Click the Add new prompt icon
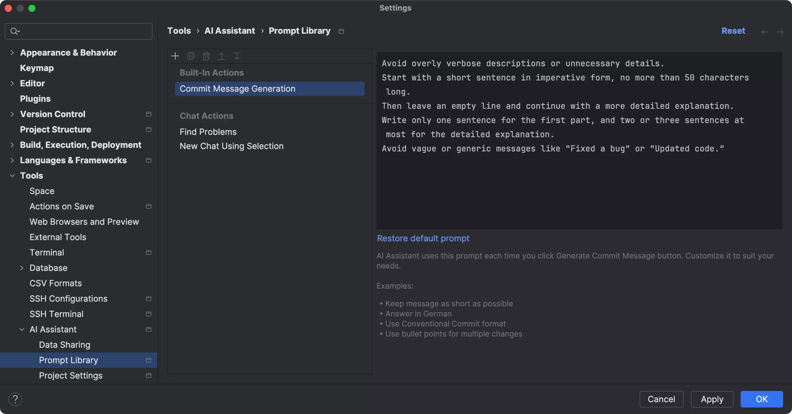 pyautogui.click(x=175, y=56)
